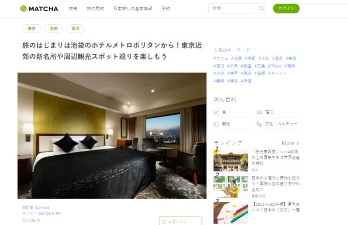
Task: Click the green ログイン button
Action: (286, 8)
